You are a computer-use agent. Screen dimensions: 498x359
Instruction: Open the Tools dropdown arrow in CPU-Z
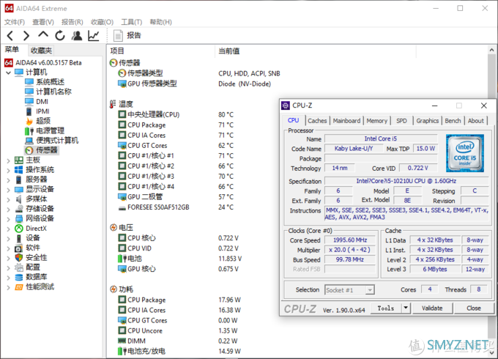coord(406,308)
